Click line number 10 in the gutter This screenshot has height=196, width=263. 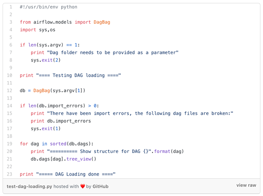pos(9,75)
